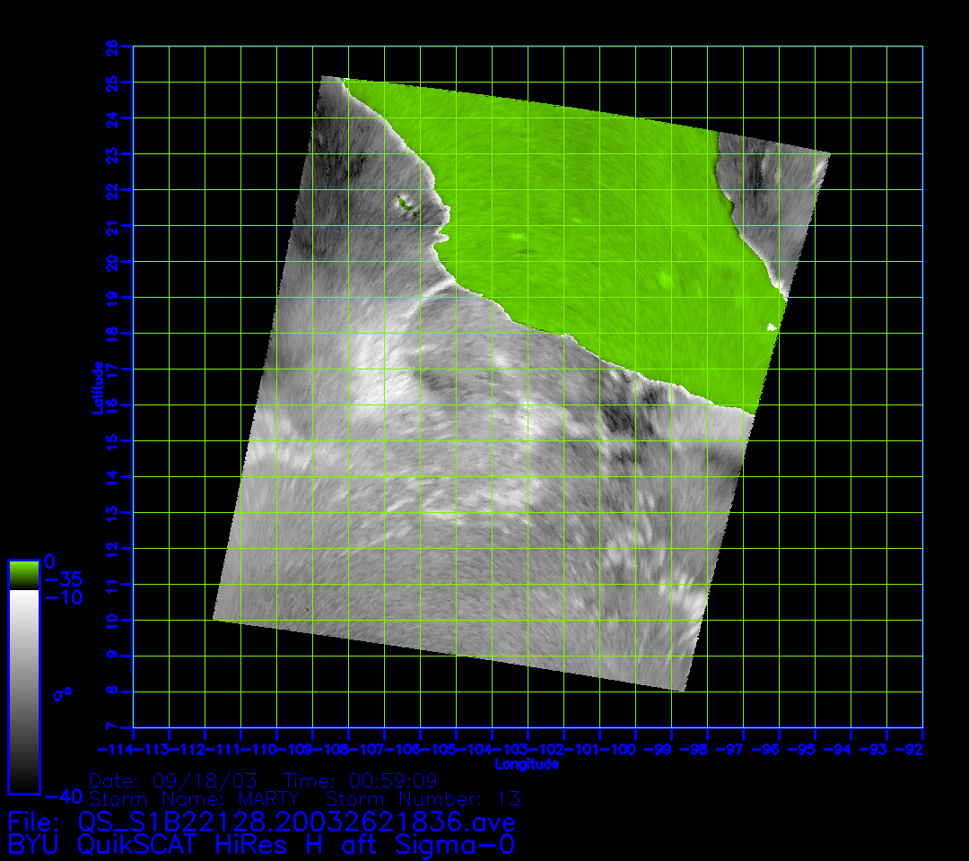
Task: Click the sigma-0 symbol beside the color bar
Action: click(x=65, y=693)
